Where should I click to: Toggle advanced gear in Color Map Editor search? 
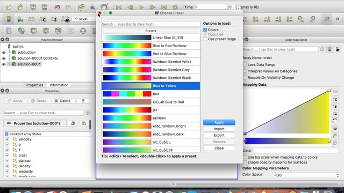(322, 49)
